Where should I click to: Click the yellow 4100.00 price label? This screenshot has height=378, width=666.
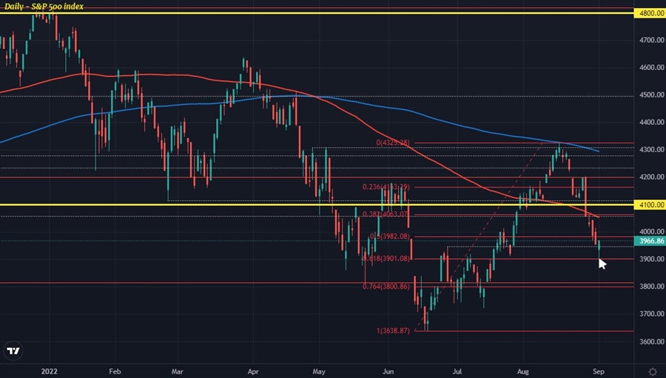(650, 205)
